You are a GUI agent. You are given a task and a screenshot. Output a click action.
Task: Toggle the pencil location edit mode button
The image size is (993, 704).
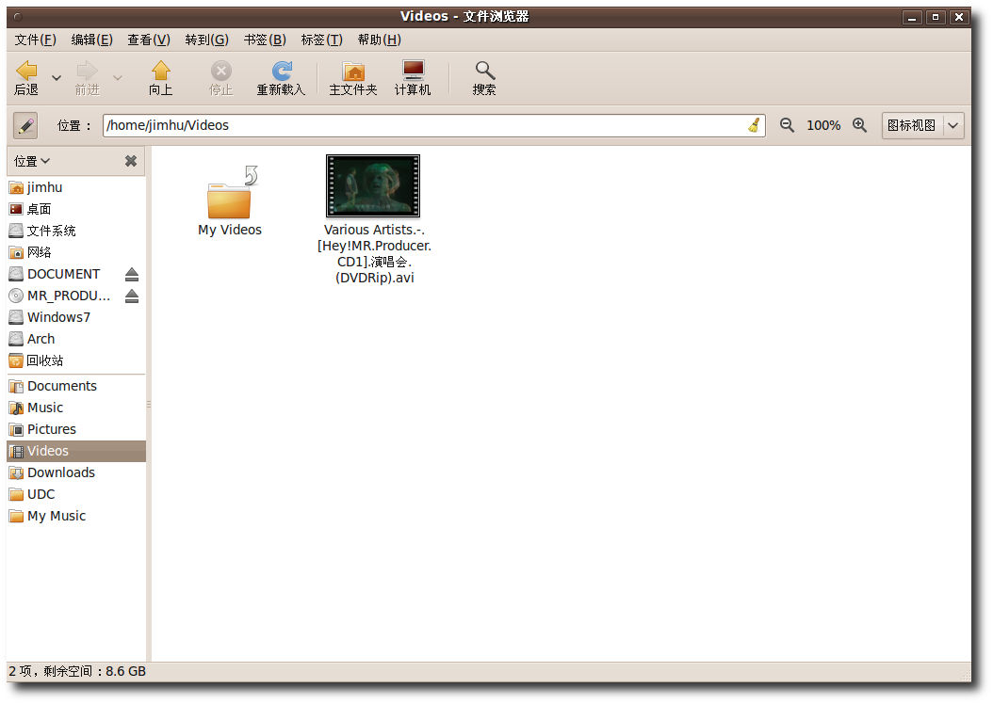click(x=26, y=126)
